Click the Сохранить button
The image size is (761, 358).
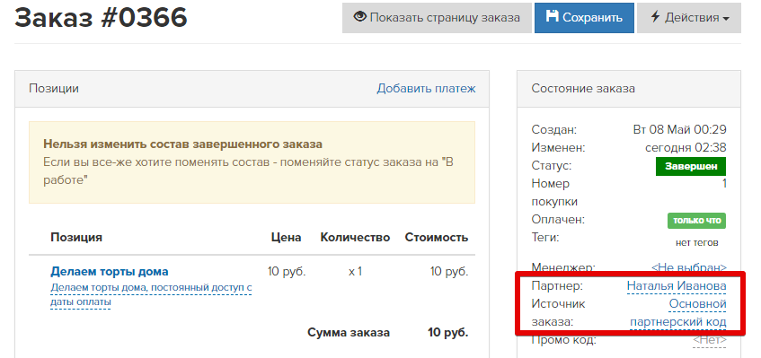[x=584, y=18]
